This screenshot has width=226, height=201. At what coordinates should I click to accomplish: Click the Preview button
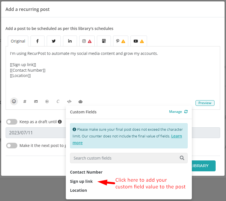[205, 103]
